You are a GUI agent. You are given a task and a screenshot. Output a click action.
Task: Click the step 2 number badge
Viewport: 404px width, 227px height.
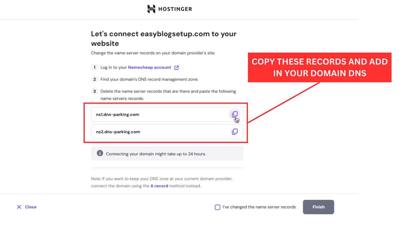[94, 79]
